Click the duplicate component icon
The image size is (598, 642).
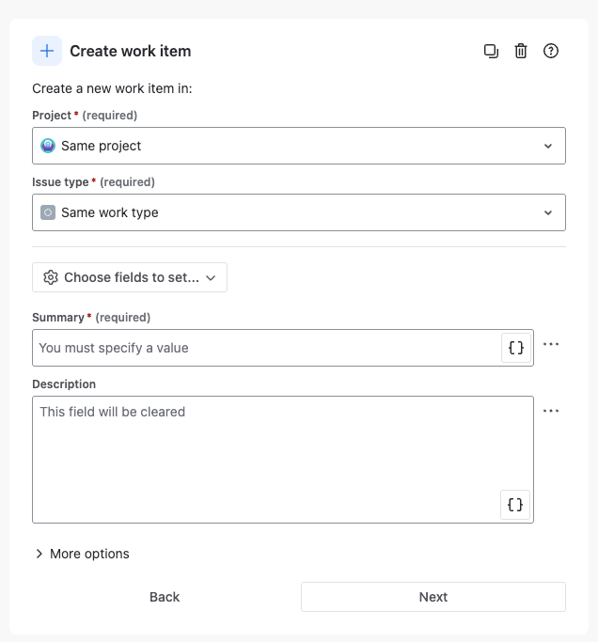tap(491, 51)
